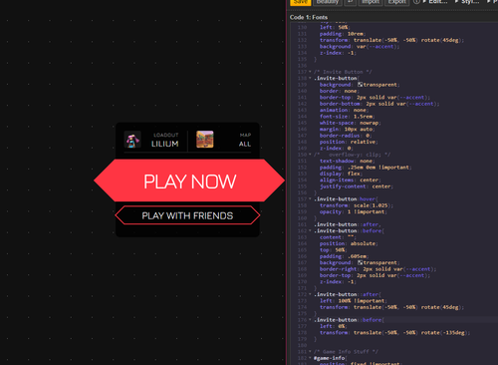Click the 'justify-content: center' line
This screenshot has width=498, height=365.
[357, 186]
